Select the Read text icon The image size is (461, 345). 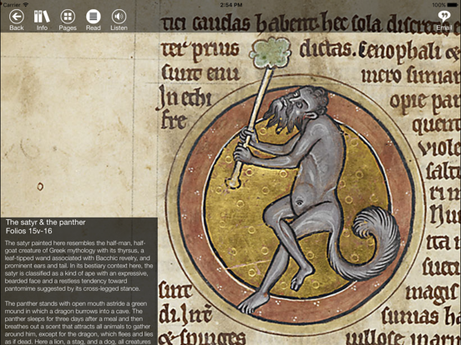pyautogui.click(x=94, y=17)
